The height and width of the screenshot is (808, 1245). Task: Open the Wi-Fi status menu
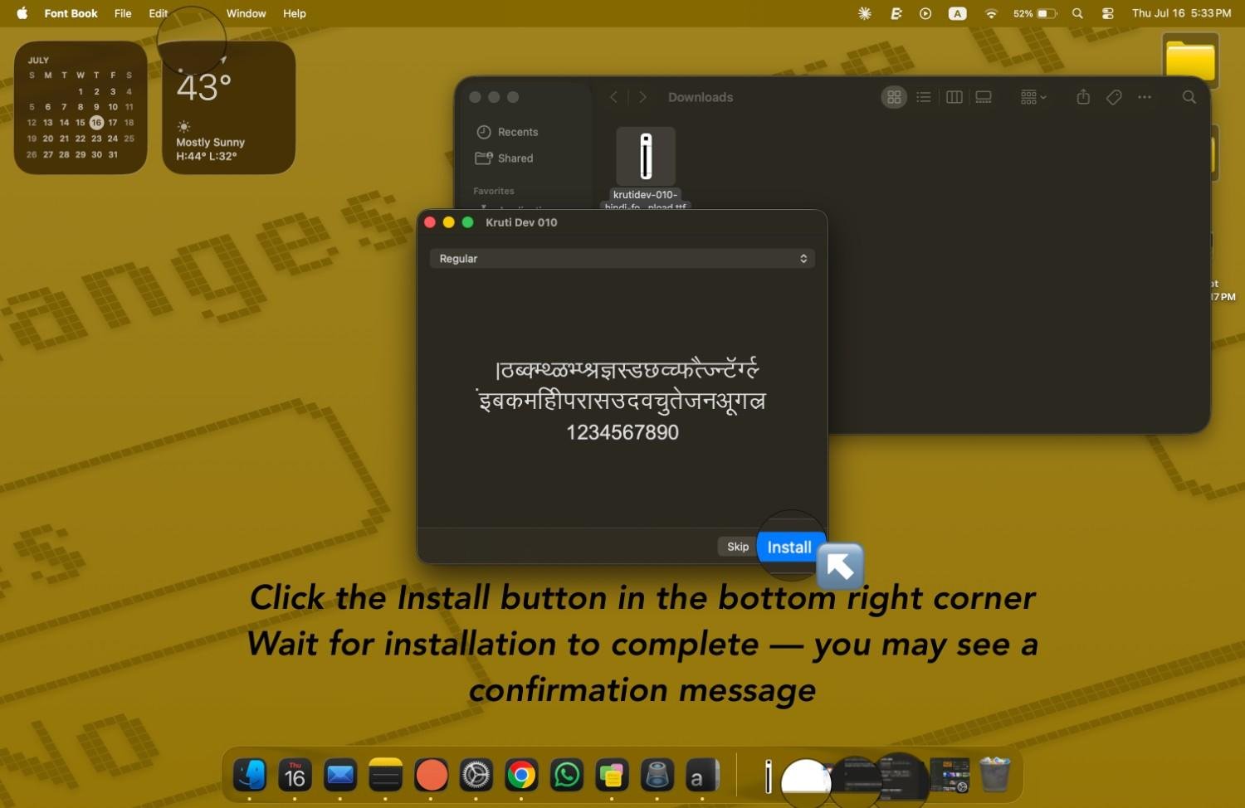[991, 13]
